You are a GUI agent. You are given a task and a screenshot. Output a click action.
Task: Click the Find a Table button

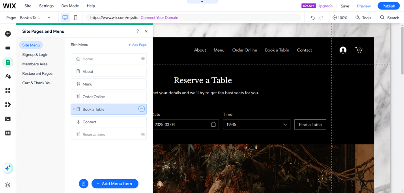click(310, 124)
